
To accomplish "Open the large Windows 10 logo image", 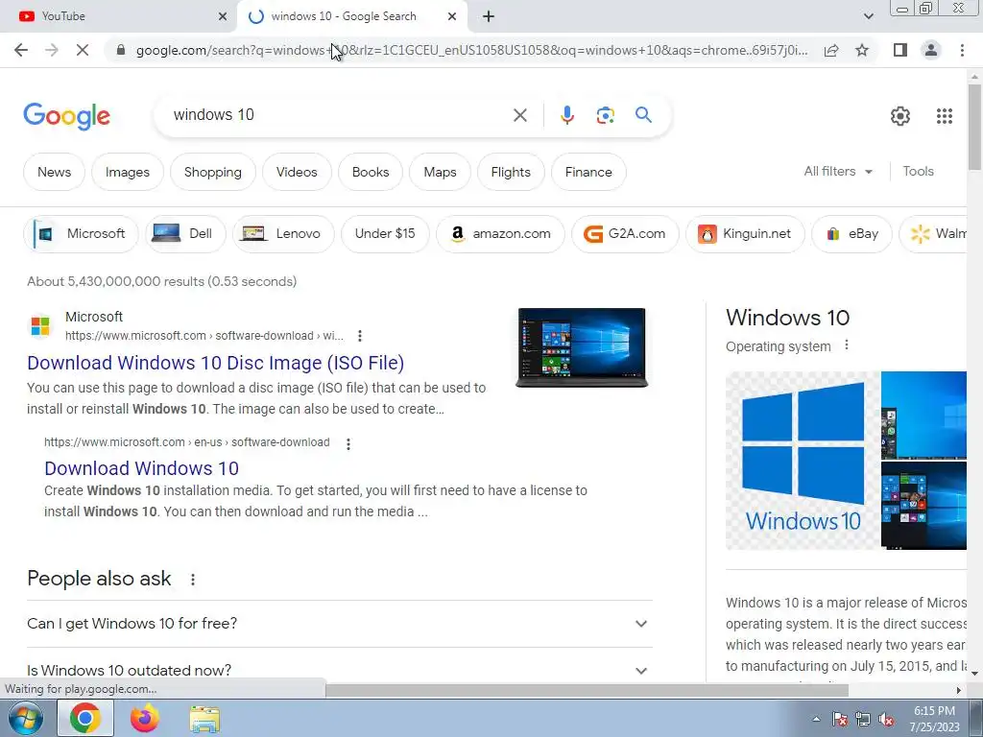I will coord(803,461).
